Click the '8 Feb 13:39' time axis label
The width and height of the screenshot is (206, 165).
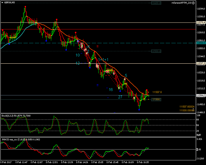pos(67,162)
